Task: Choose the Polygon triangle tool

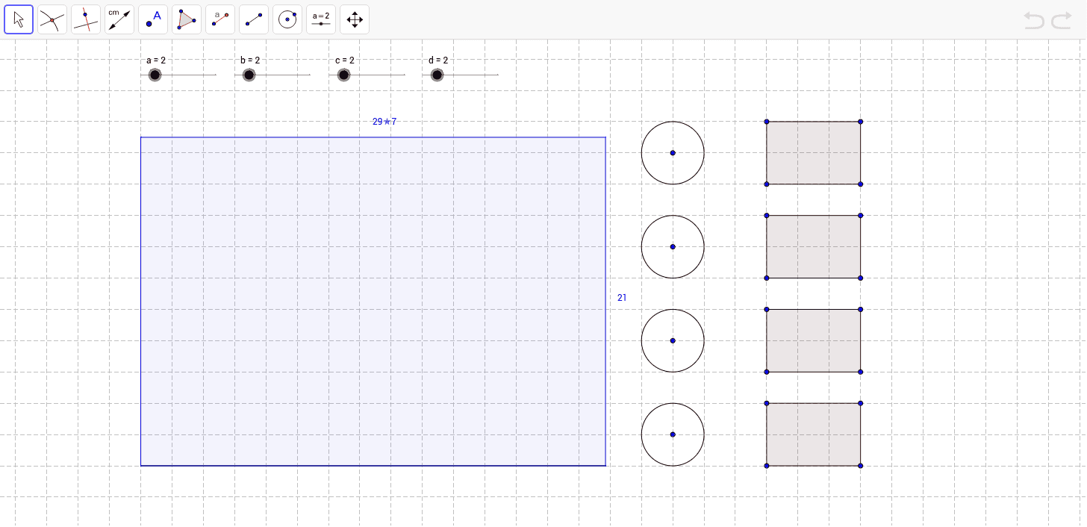Action: 187,19
